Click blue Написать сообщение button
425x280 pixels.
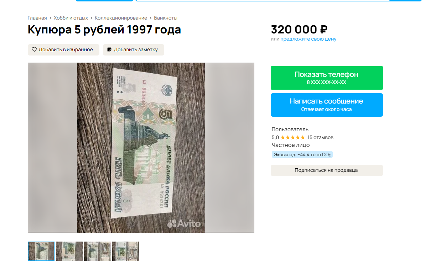tap(327, 105)
